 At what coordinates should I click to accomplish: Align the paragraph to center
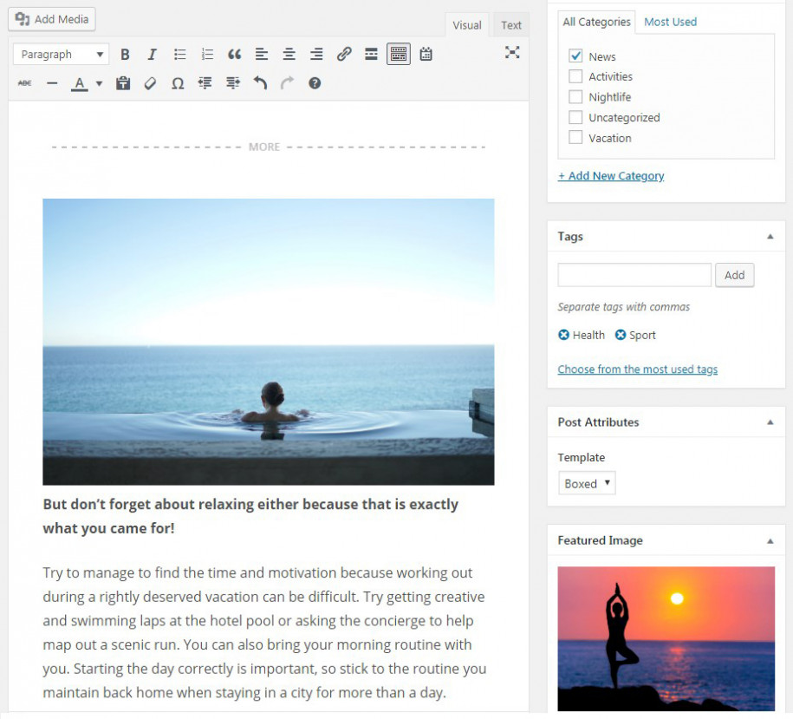tap(289, 54)
